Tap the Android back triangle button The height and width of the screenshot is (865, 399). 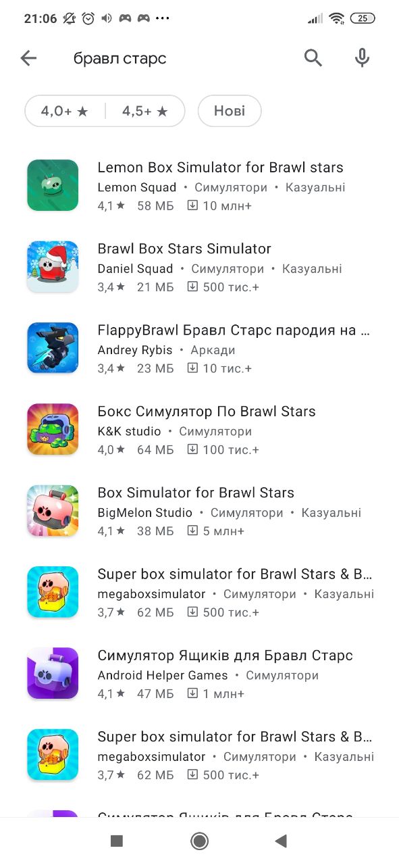click(x=281, y=841)
